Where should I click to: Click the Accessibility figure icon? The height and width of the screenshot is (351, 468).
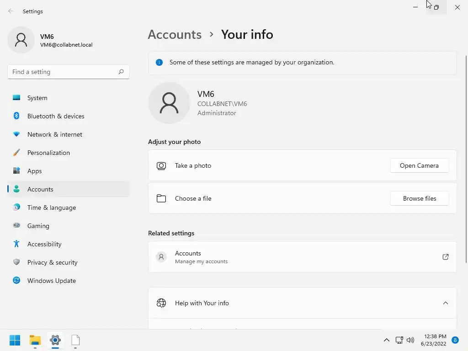point(16,244)
